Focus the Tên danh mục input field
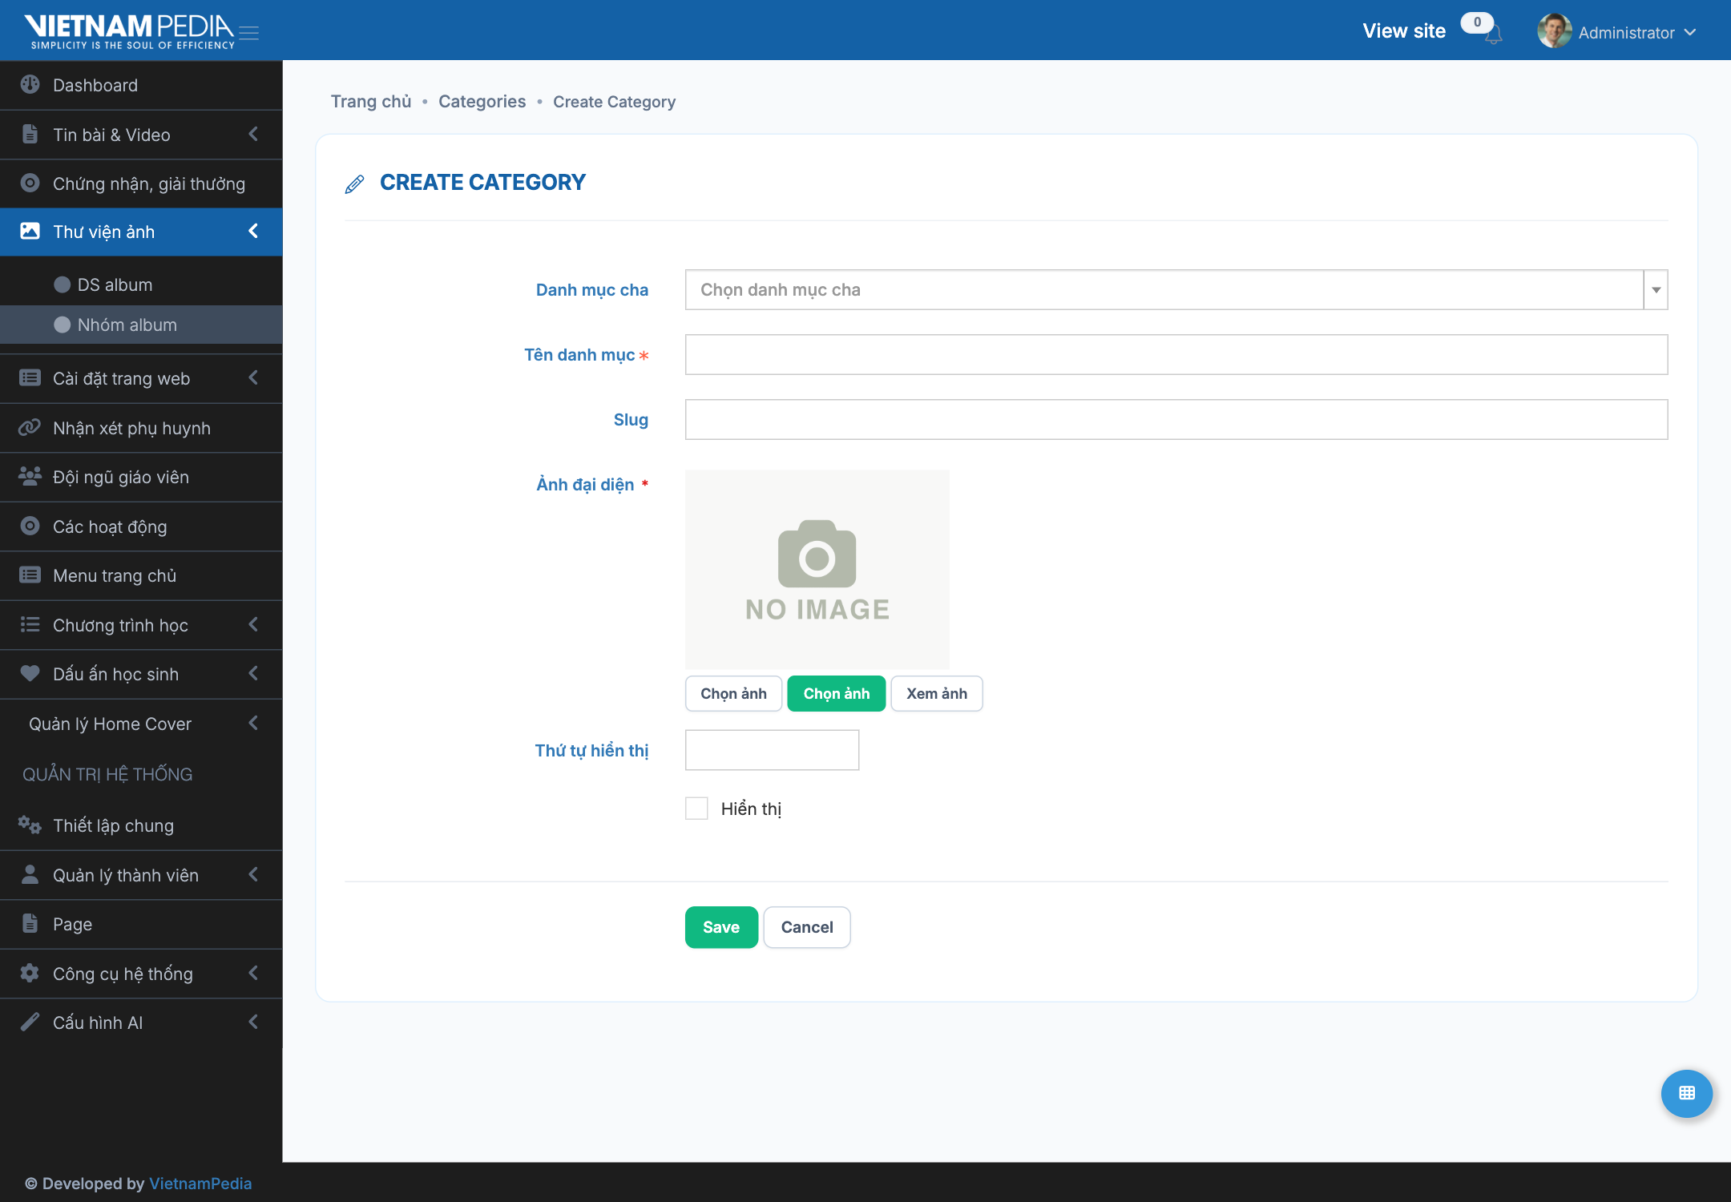 1176,354
